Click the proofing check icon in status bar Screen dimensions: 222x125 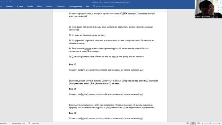29,124
